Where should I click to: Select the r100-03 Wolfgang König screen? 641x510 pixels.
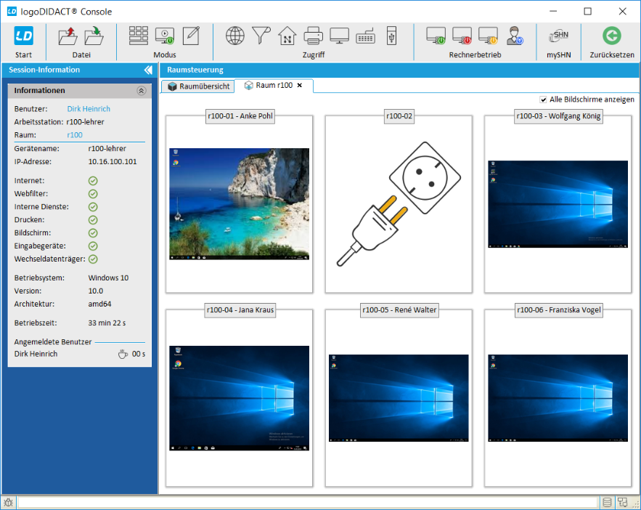pyautogui.click(x=558, y=204)
